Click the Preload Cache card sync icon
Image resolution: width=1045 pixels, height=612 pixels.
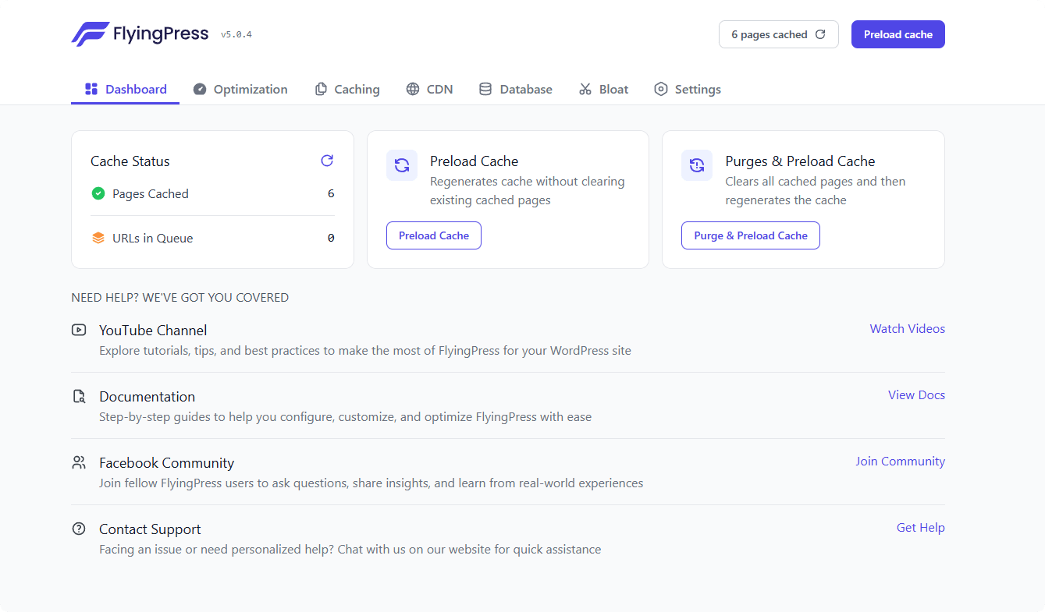[402, 165]
